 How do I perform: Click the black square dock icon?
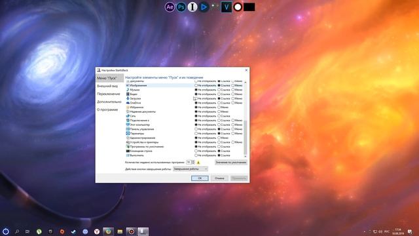coord(249,7)
